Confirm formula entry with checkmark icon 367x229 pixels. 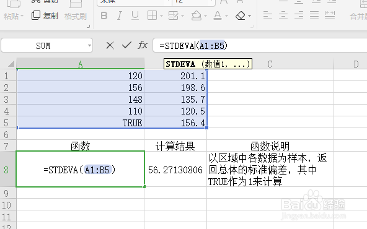pos(126,45)
